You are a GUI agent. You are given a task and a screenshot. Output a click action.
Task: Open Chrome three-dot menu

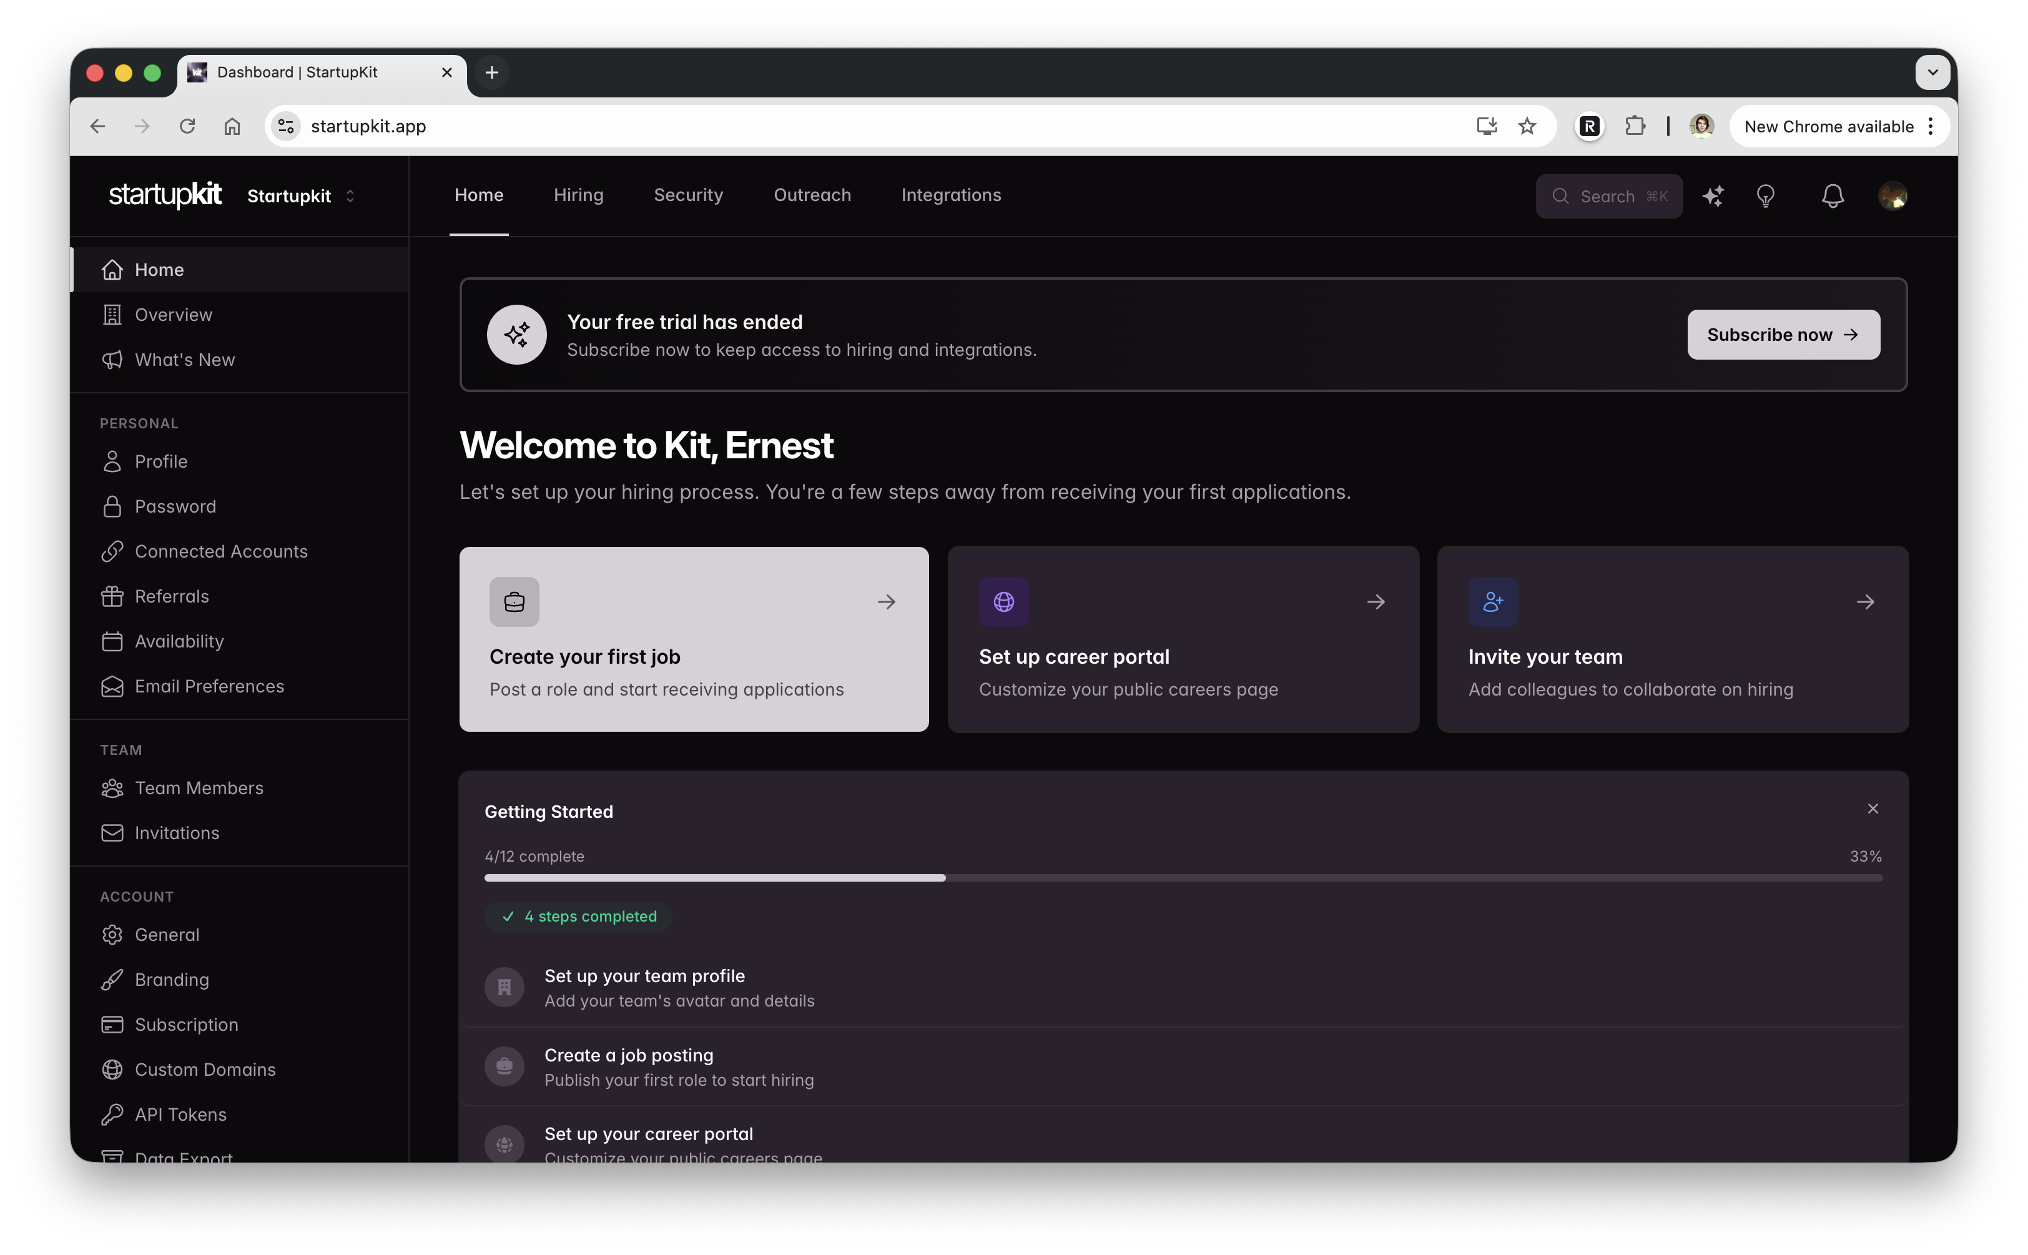[x=1931, y=126]
